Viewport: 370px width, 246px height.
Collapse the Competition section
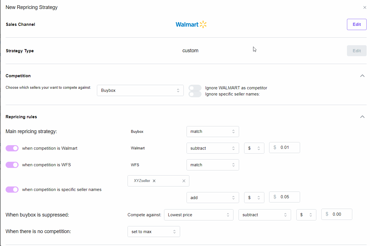point(362,76)
